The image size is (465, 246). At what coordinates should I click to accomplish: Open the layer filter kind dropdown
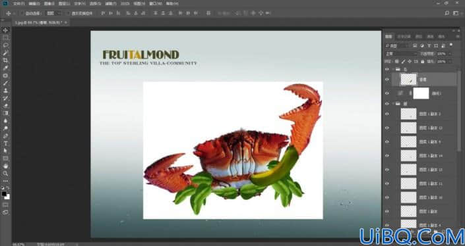click(397, 45)
